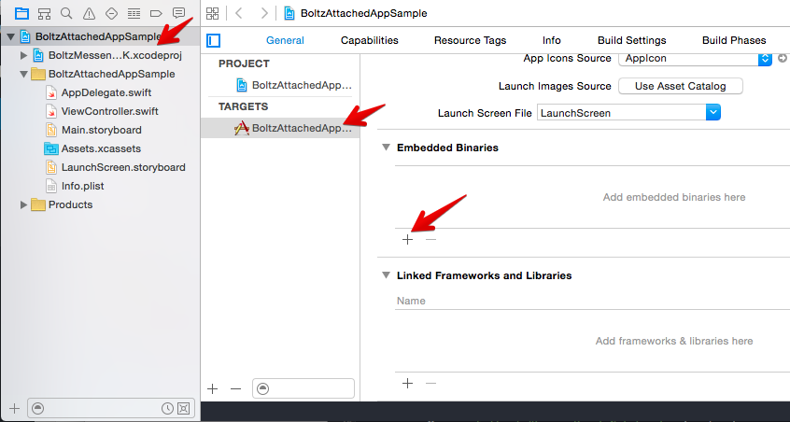Viewport: 790px width, 422px height.
Task: Open the App Icons Source dropdown
Action: pos(696,59)
